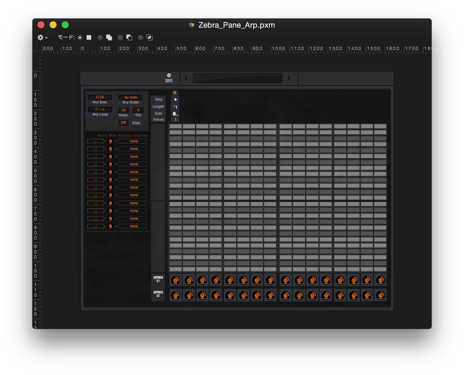This screenshot has width=464, height=375.
Task: Click the depth knob in eighth mod matrix row
Action: coord(111,195)
